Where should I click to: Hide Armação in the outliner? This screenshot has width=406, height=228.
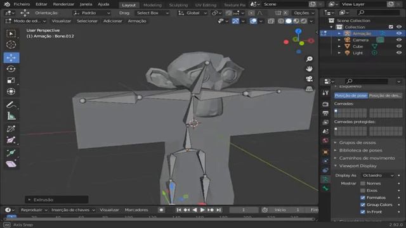(399, 34)
